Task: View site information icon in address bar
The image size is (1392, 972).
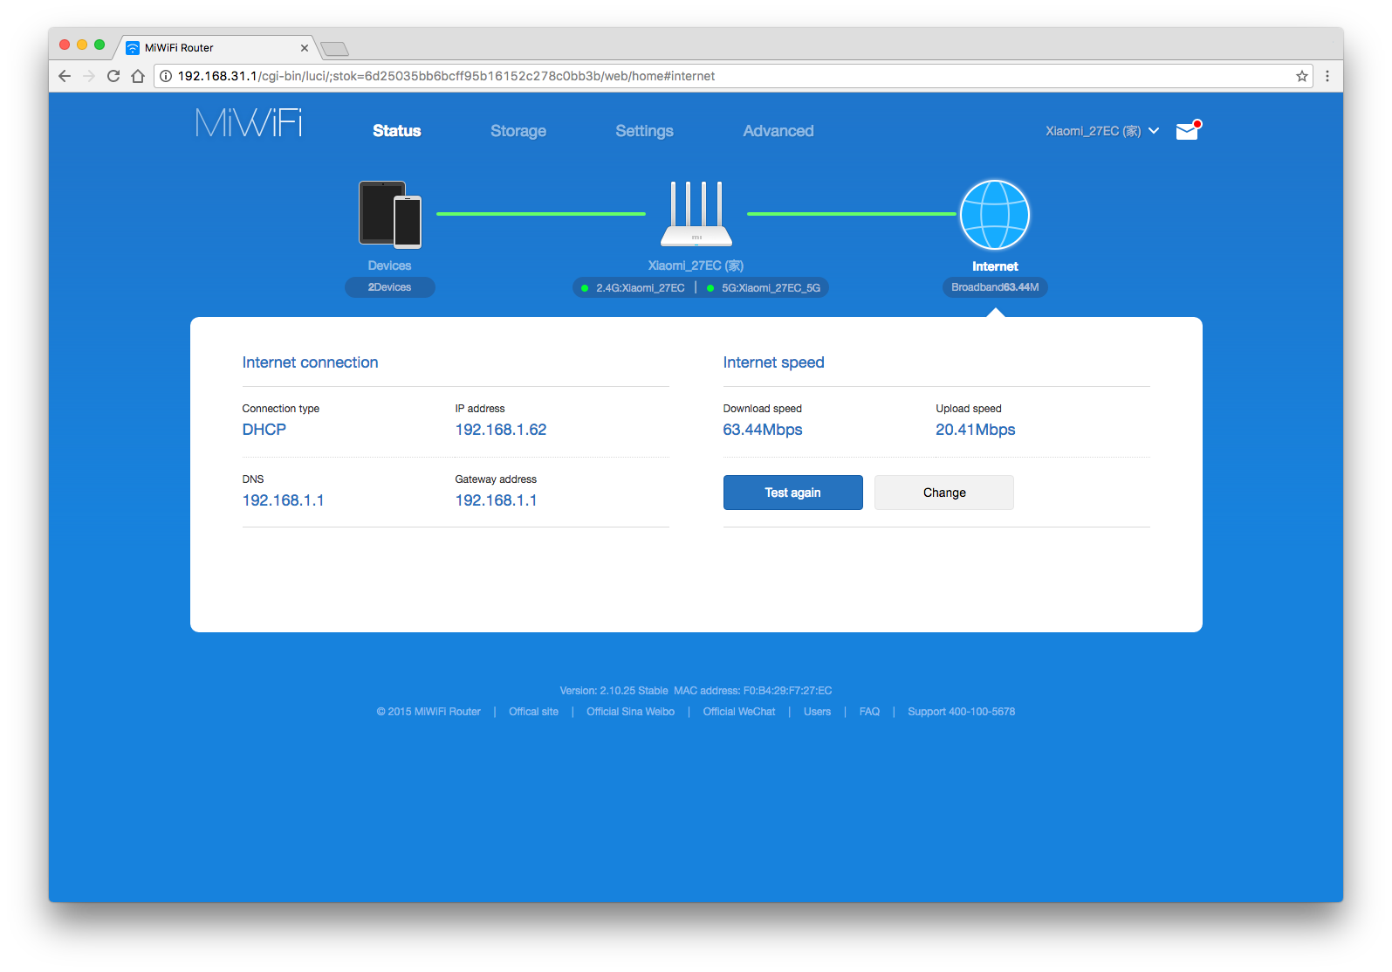Action: (x=166, y=76)
